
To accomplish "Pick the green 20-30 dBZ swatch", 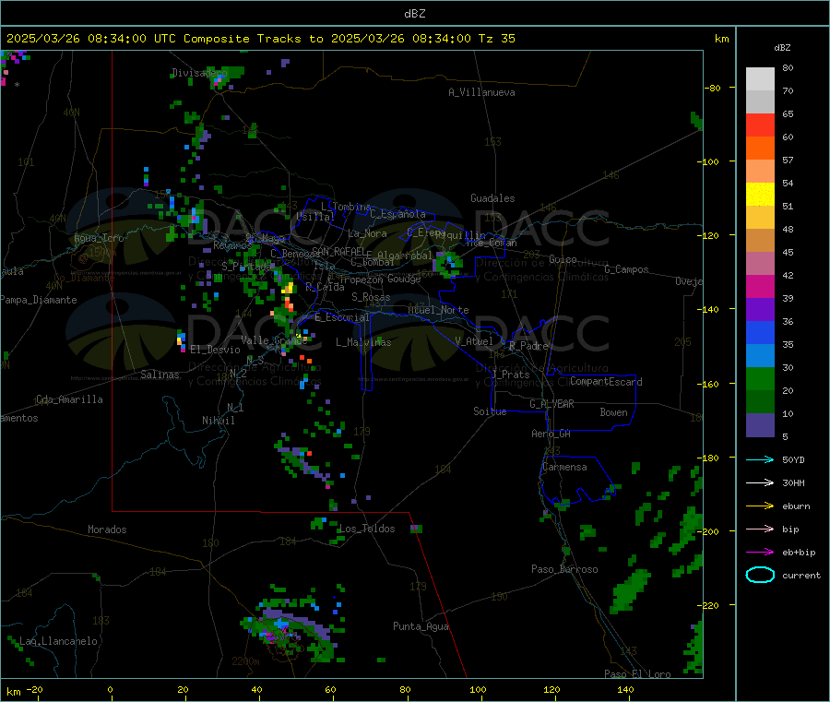I will coord(760,379).
